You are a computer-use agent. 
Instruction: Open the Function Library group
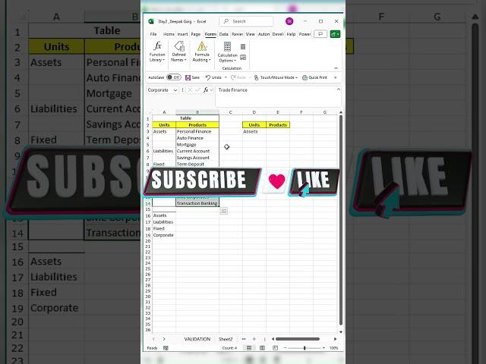point(157,52)
